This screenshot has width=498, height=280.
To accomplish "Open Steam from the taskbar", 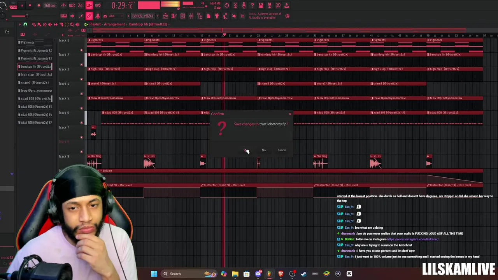I will tap(303, 274).
